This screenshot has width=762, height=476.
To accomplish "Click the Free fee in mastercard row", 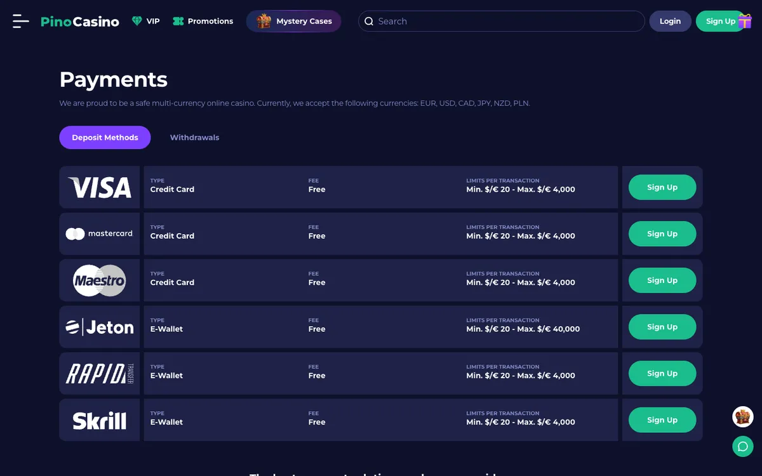I will 317,236.
